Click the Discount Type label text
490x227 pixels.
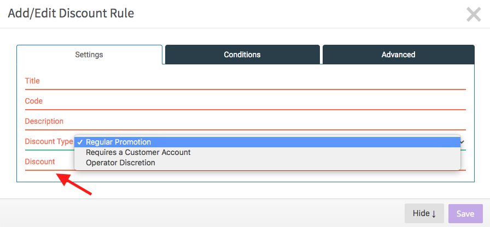49,141
